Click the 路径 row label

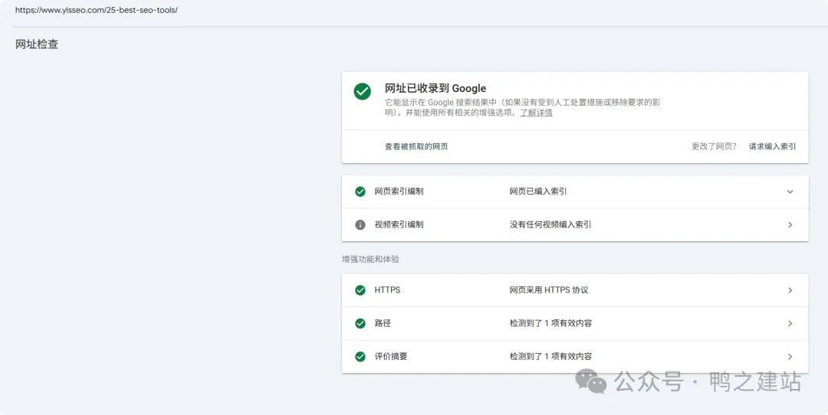pos(383,323)
